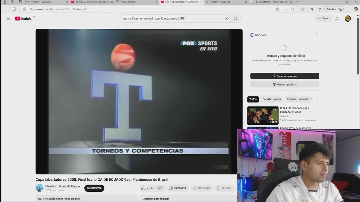Image resolution: width=360 pixels, height=202 pixels.
Task: Clear the YouTube search text with X
Action: pos(226,19)
